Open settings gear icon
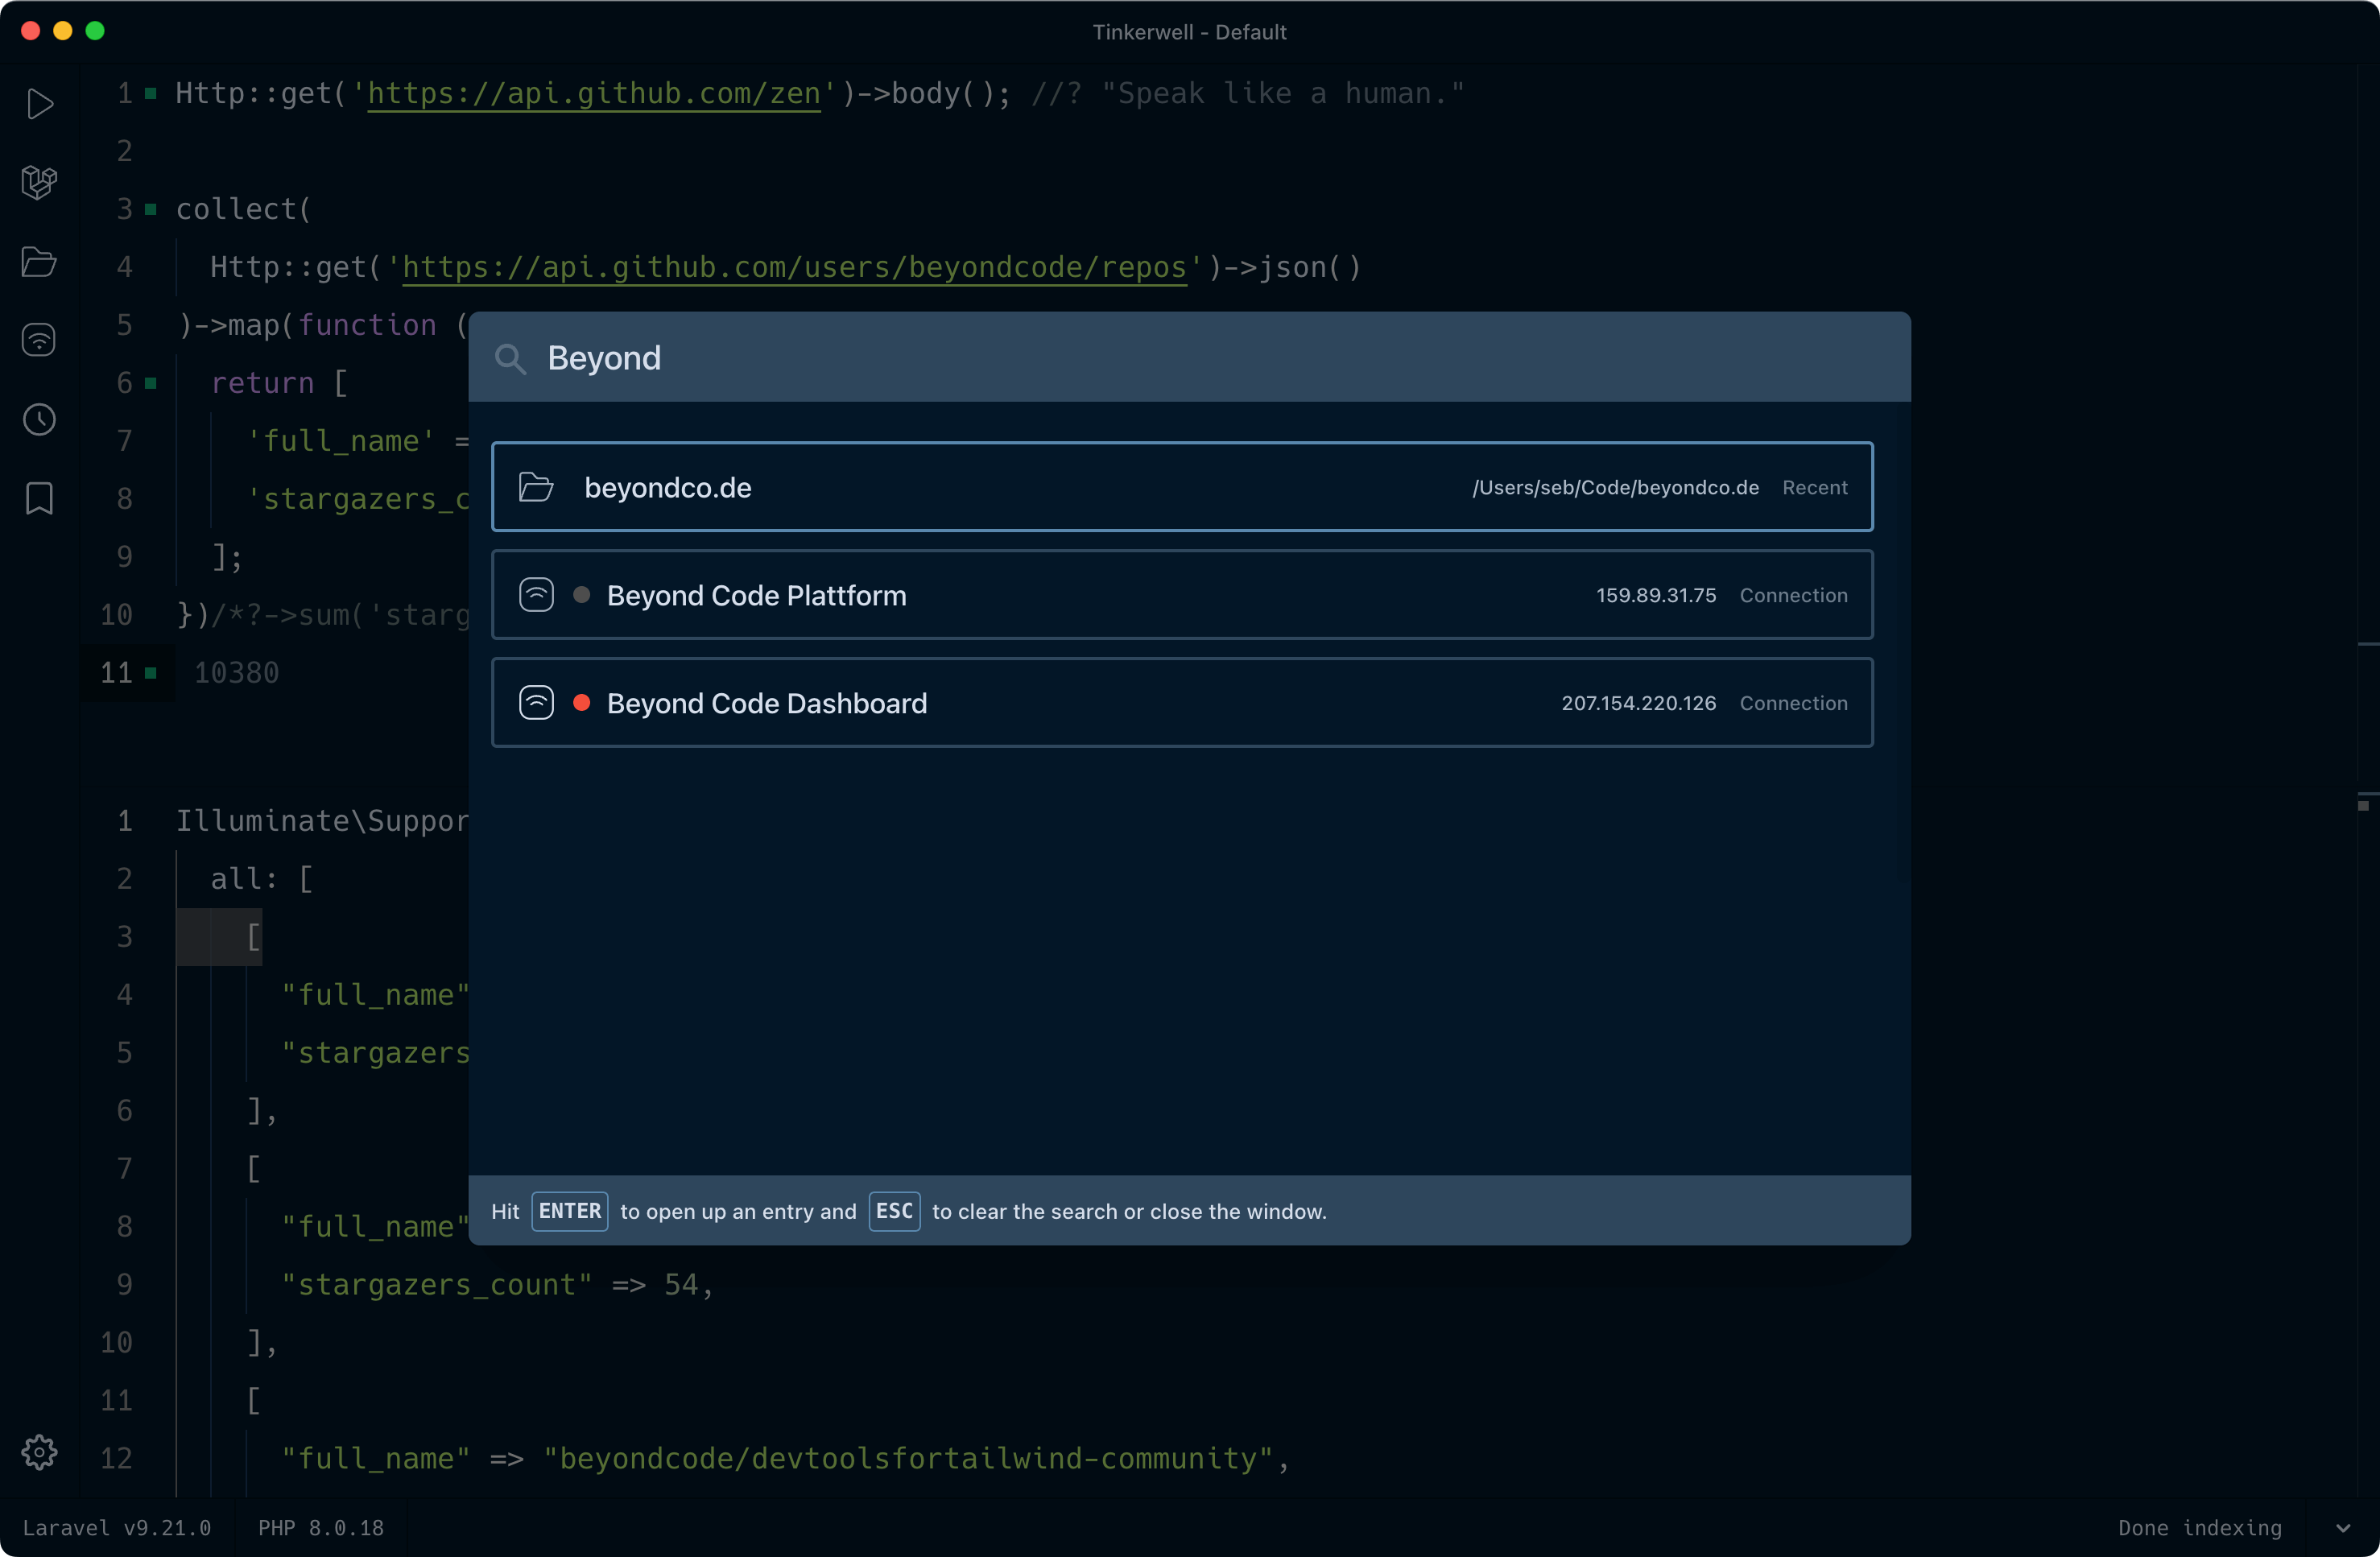2380x1557 pixels. (39, 1452)
